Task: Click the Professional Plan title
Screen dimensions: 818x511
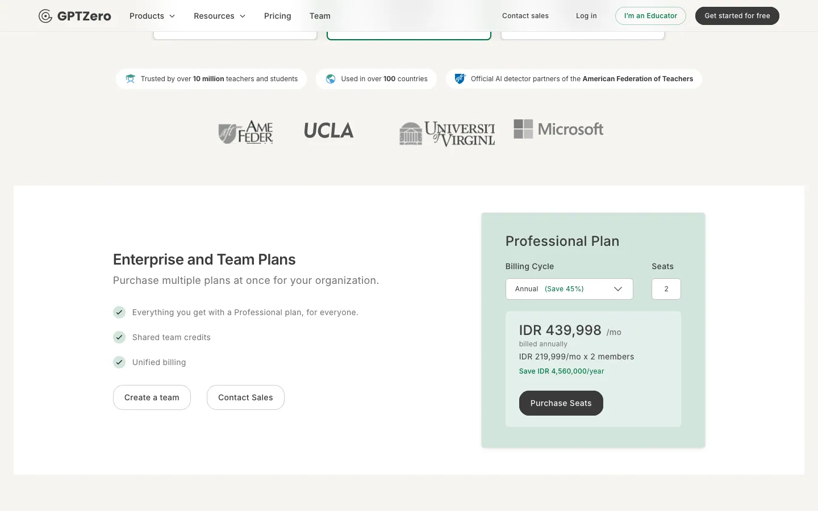Action: [562, 241]
